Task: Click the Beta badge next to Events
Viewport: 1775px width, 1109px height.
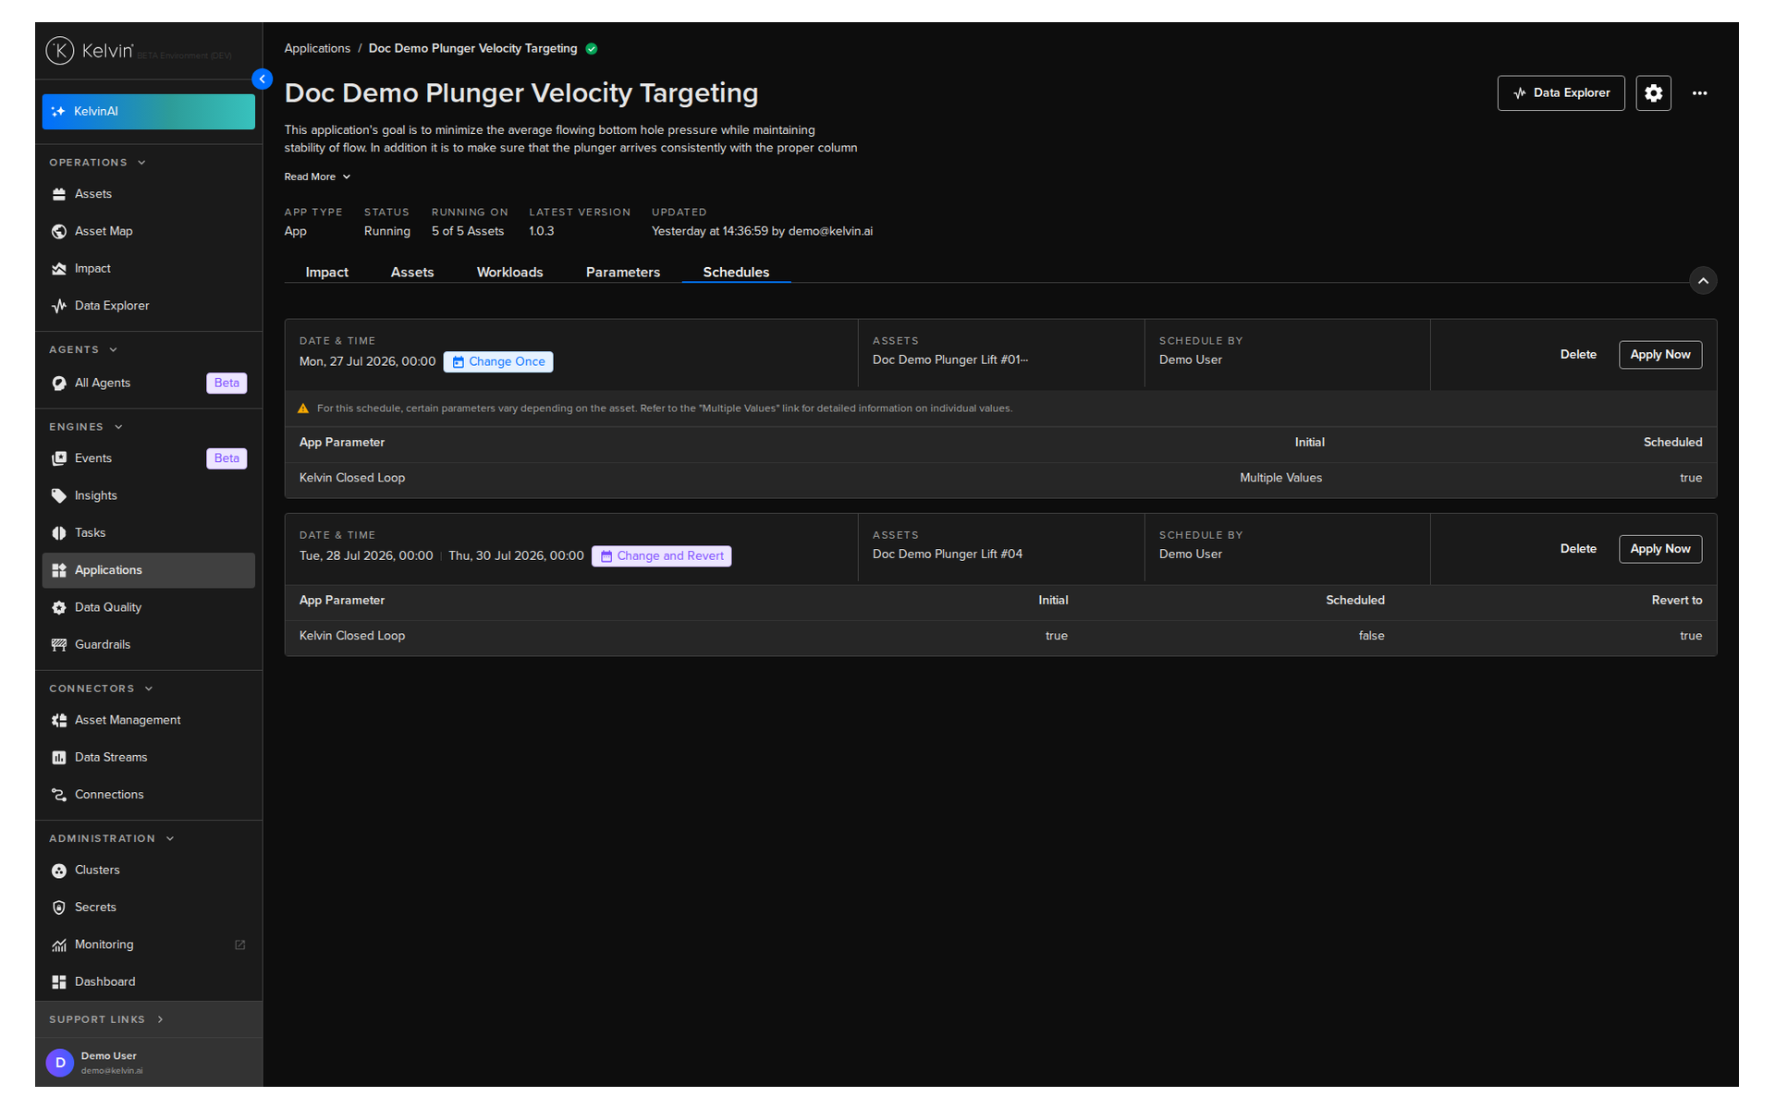Action: (x=226, y=458)
